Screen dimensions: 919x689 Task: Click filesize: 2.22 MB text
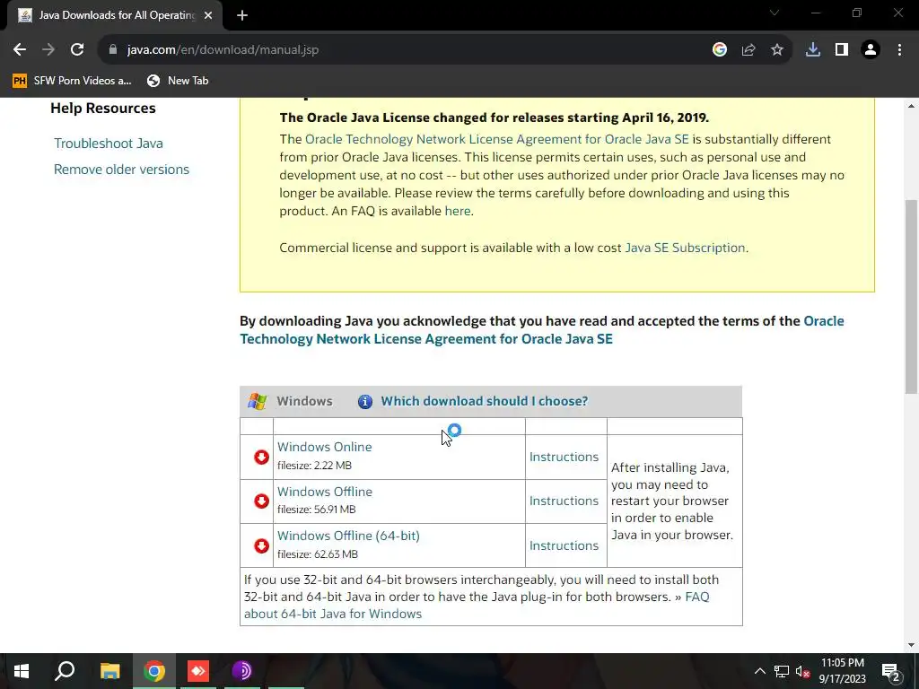314,466
